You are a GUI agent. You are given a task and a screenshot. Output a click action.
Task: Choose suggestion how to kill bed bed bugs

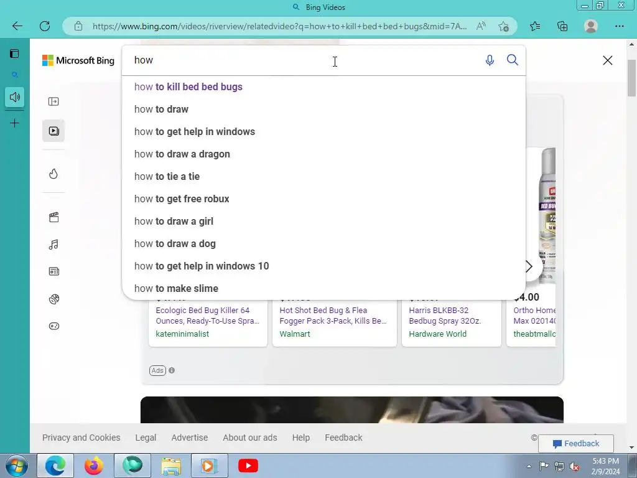coord(323,87)
